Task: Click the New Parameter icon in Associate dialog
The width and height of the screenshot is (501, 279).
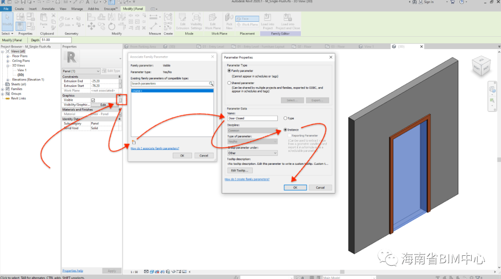Action: pos(133,142)
